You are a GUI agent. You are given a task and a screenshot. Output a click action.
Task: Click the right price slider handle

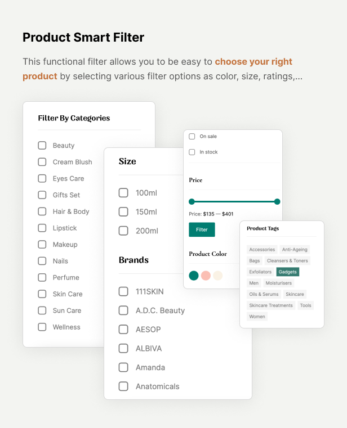(x=277, y=202)
